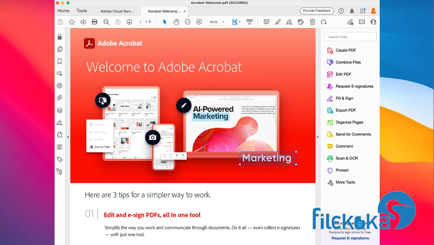434x245 pixels.
Task: Open the Tags panel icon
Action: [x=60, y=159]
